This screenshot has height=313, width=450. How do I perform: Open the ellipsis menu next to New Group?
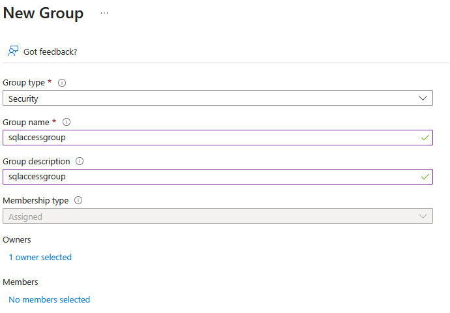104,13
